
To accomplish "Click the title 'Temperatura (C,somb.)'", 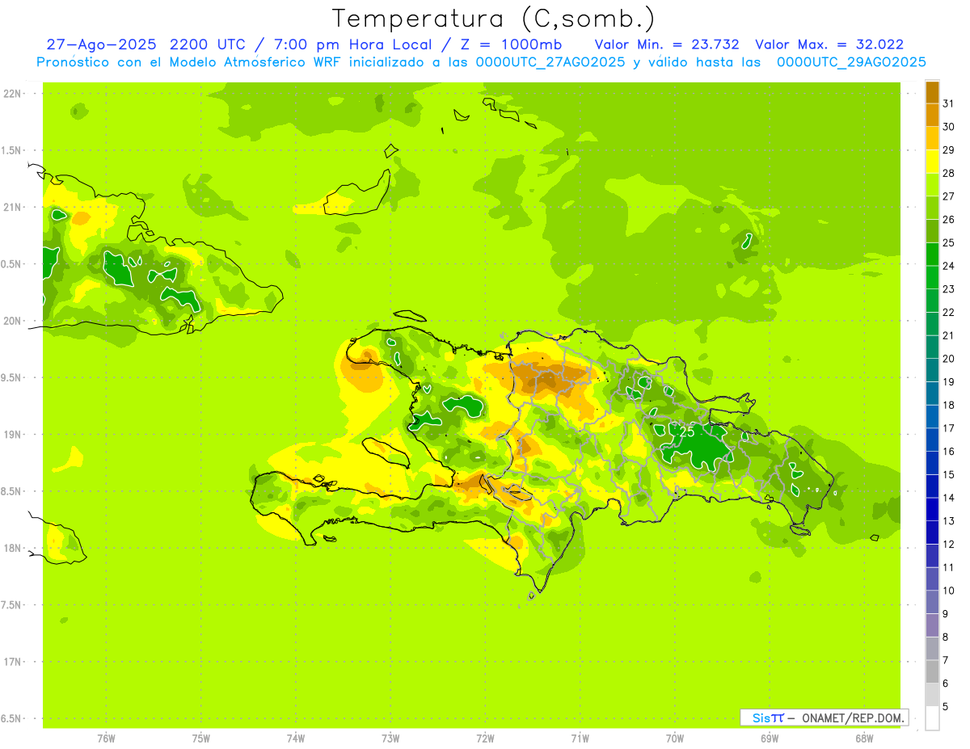I will point(494,19).
